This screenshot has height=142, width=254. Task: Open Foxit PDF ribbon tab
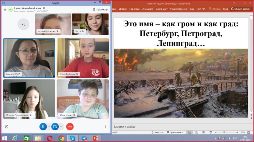[201, 9]
